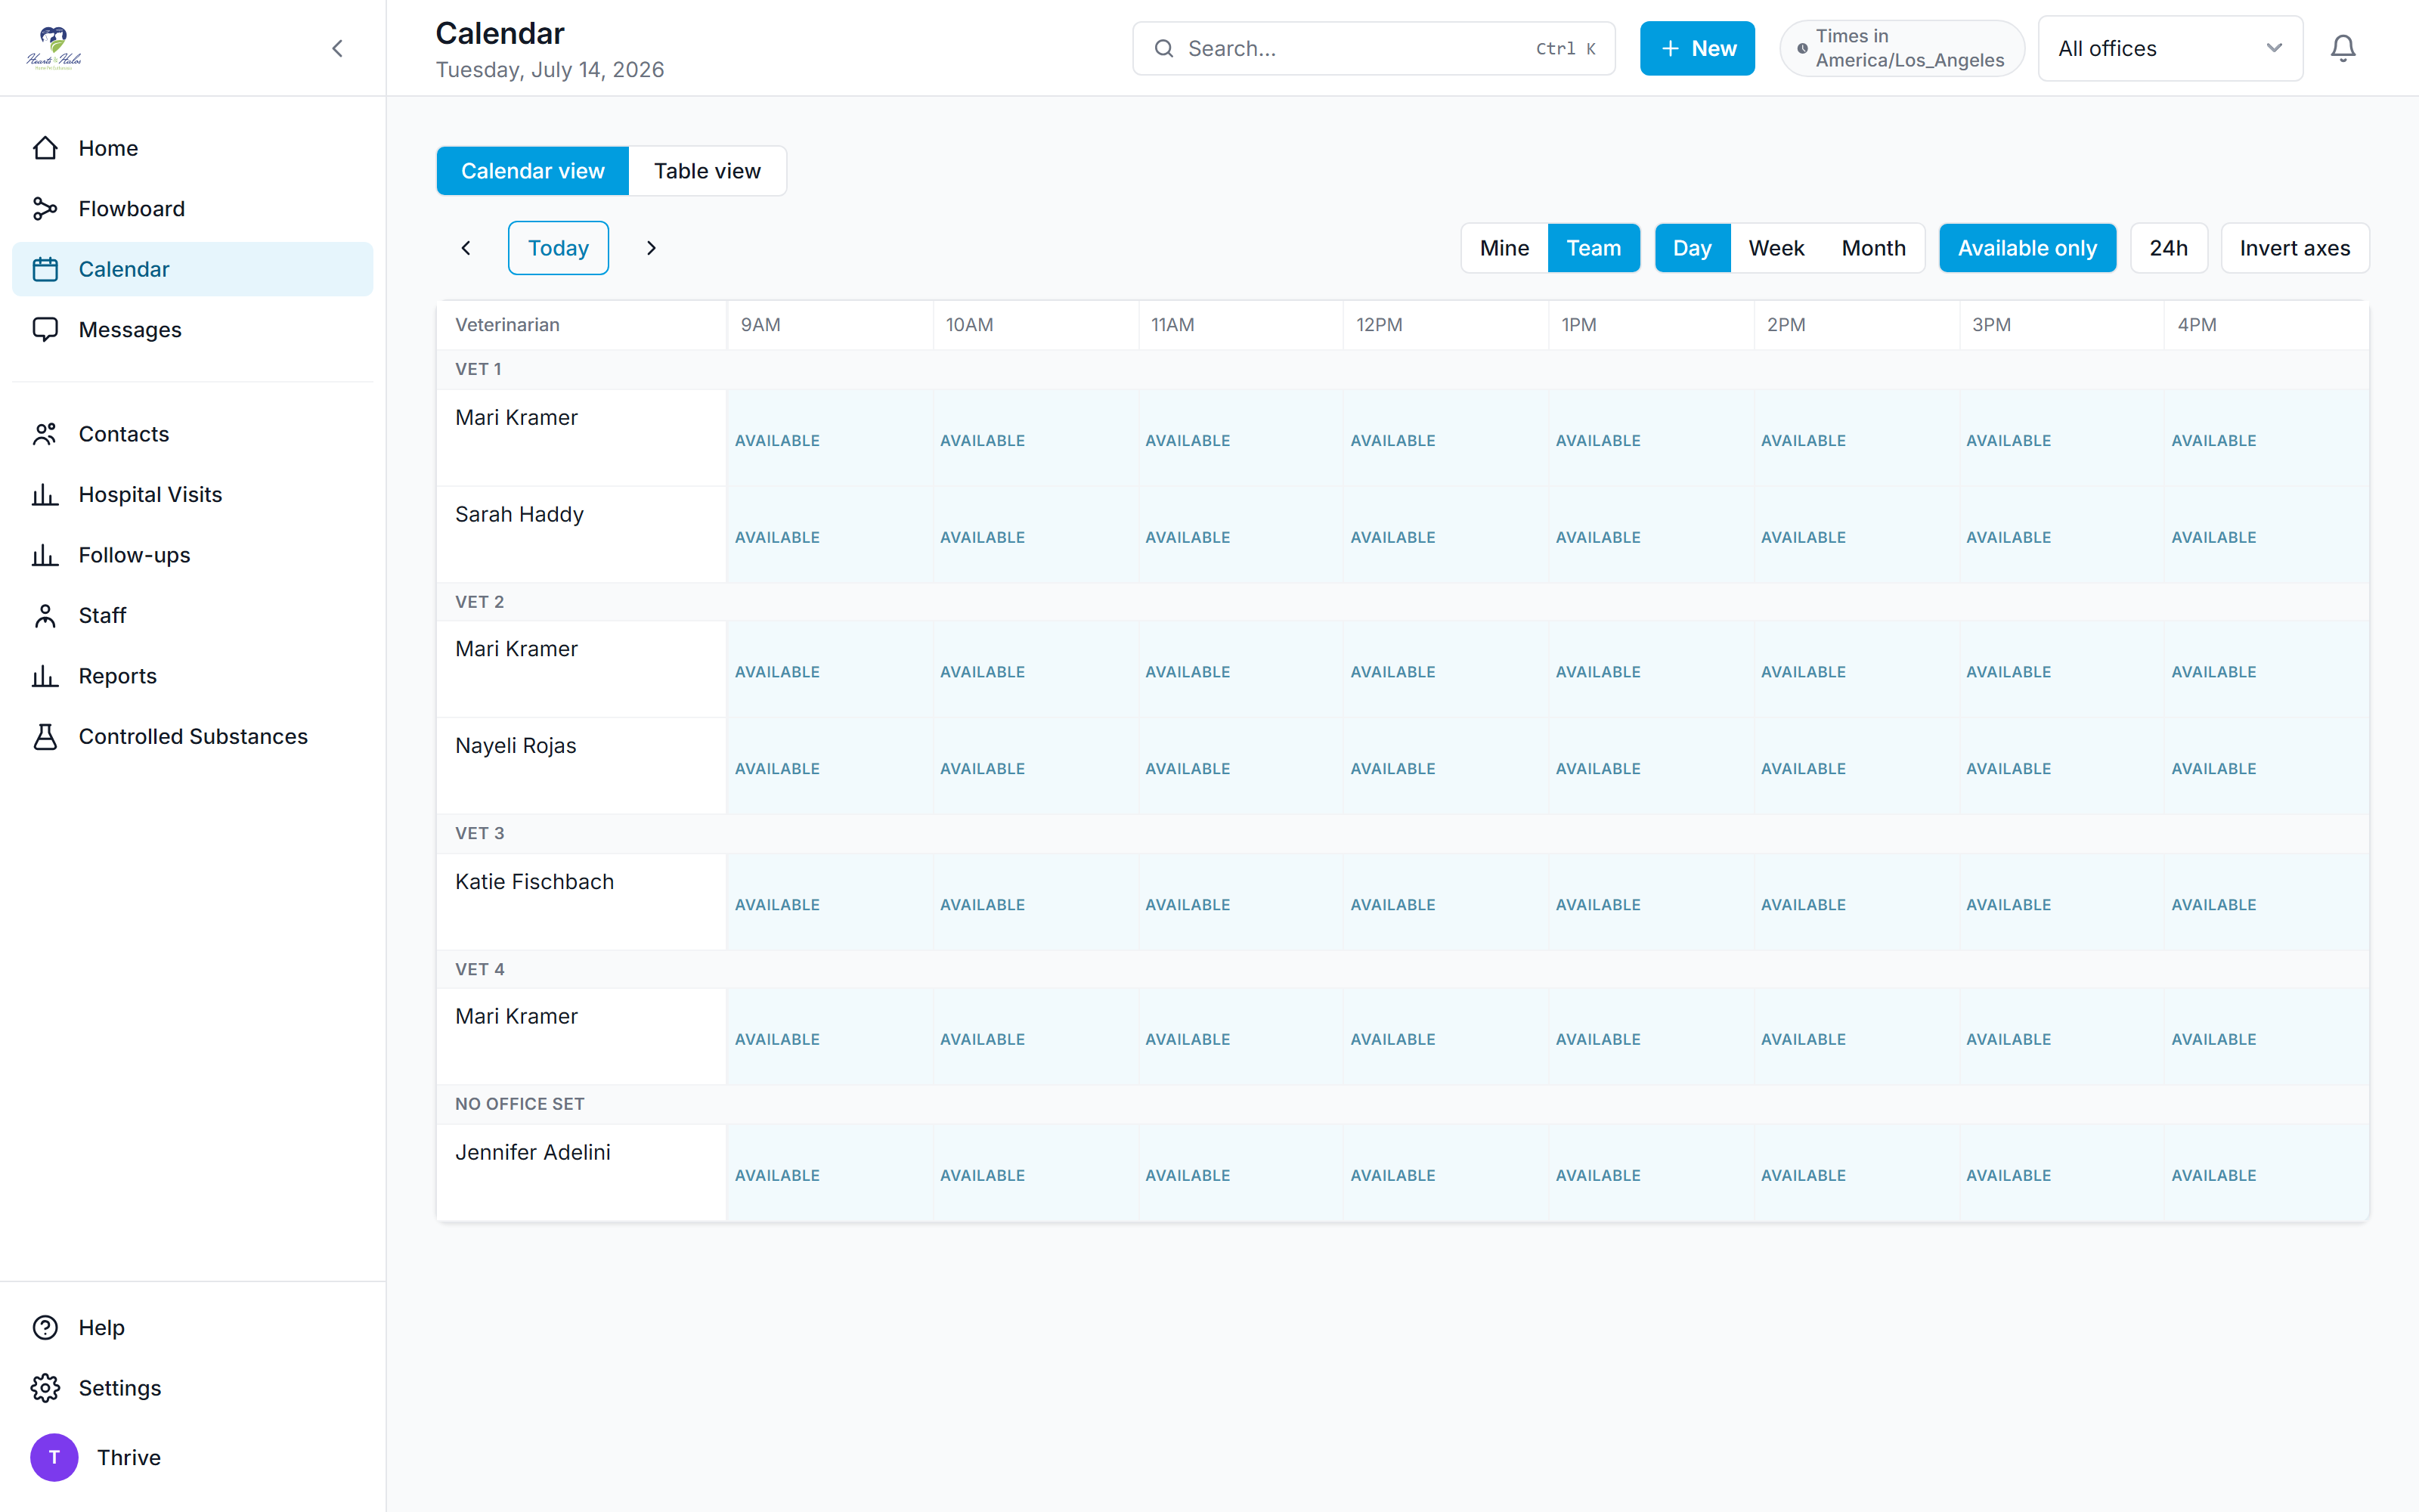Click Sarah Haddy's name
Image resolution: width=2419 pixels, height=1512 pixels.
520,514
